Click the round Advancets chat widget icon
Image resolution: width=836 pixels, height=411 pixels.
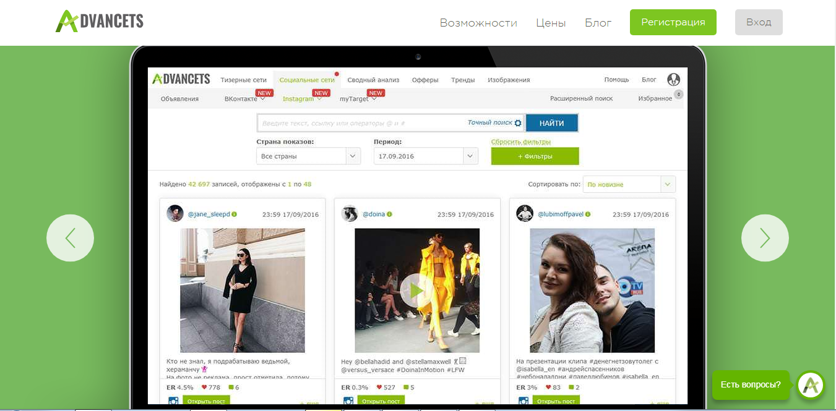811,386
